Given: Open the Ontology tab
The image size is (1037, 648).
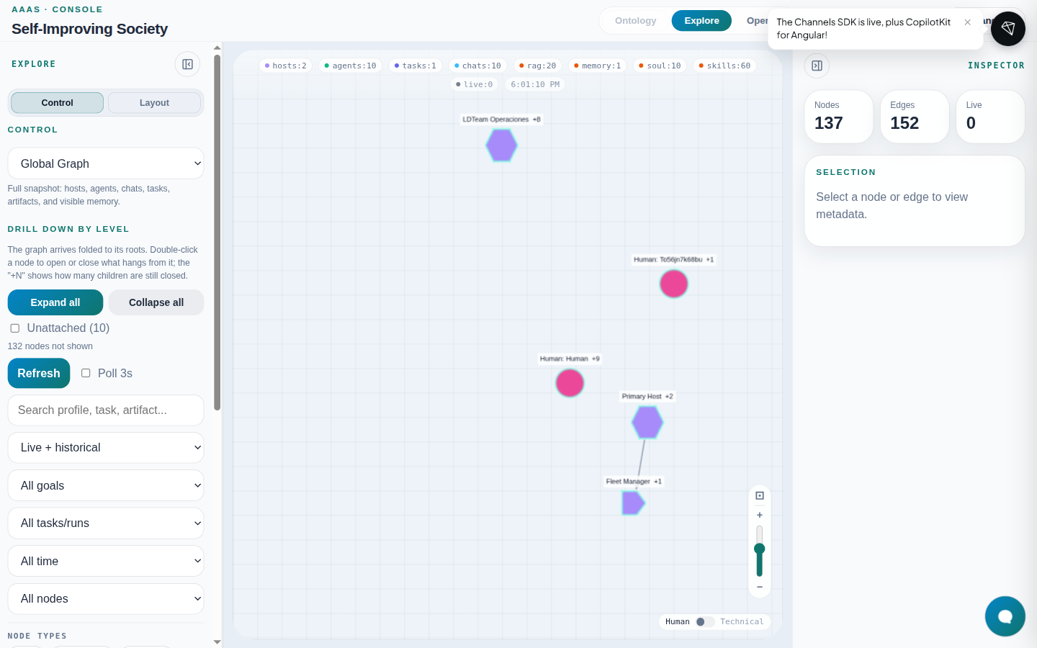Looking at the screenshot, I should click(636, 21).
